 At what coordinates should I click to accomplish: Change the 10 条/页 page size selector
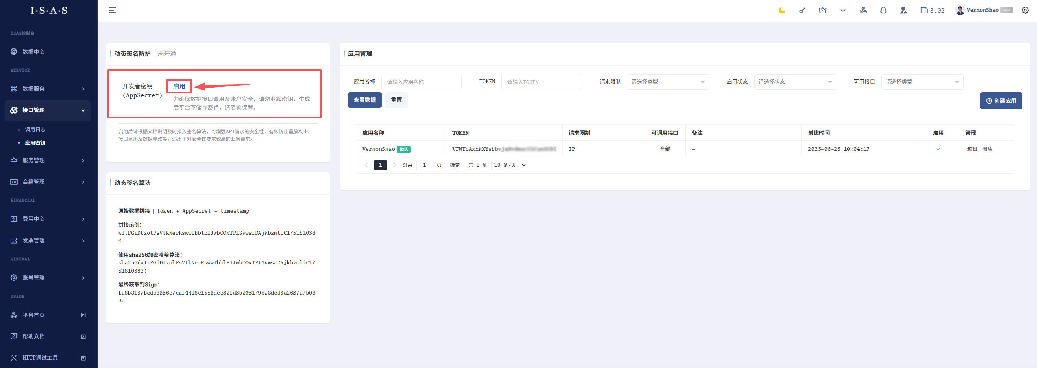click(510, 165)
